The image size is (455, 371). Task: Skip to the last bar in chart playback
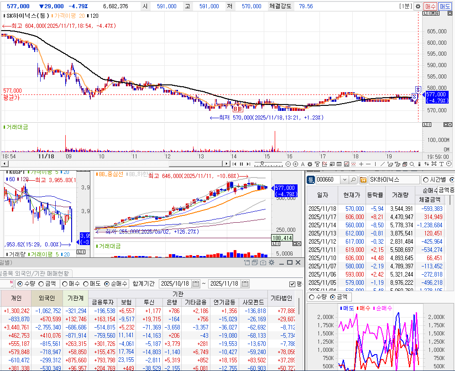click(248, 164)
